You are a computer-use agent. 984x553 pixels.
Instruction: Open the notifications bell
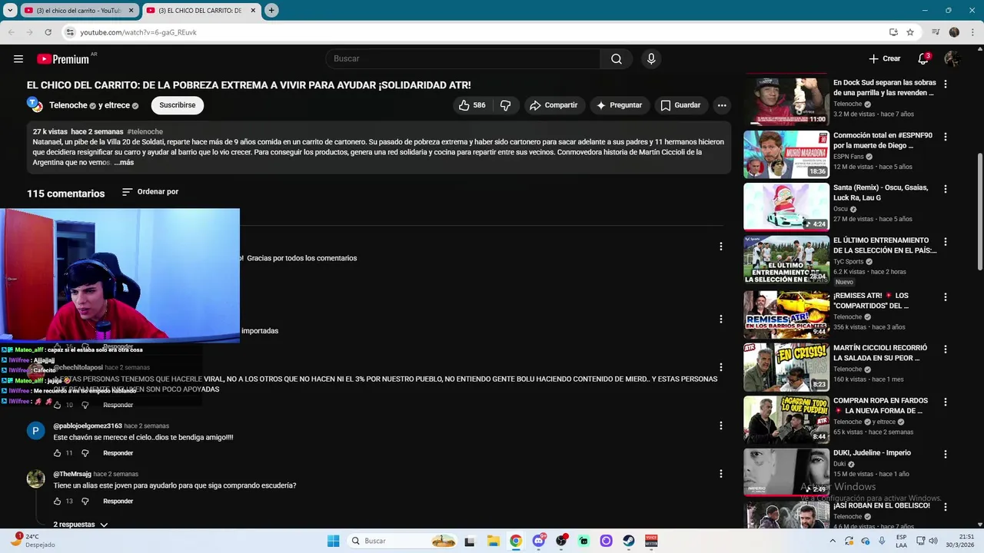point(923,59)
